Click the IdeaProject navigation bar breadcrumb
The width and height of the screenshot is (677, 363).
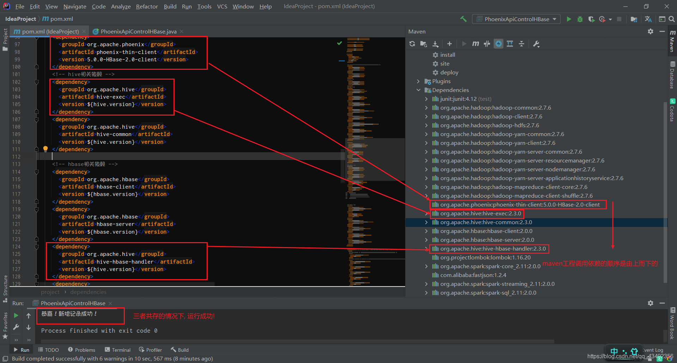(20, 19)
